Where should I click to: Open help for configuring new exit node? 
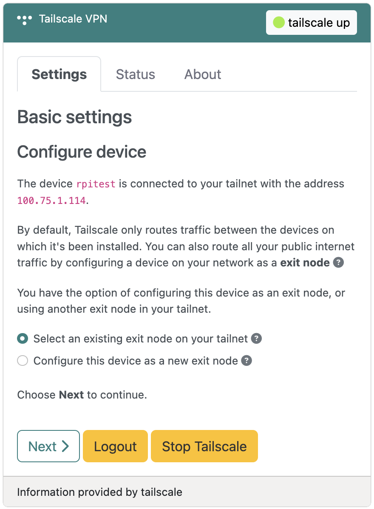coord(246,361)
